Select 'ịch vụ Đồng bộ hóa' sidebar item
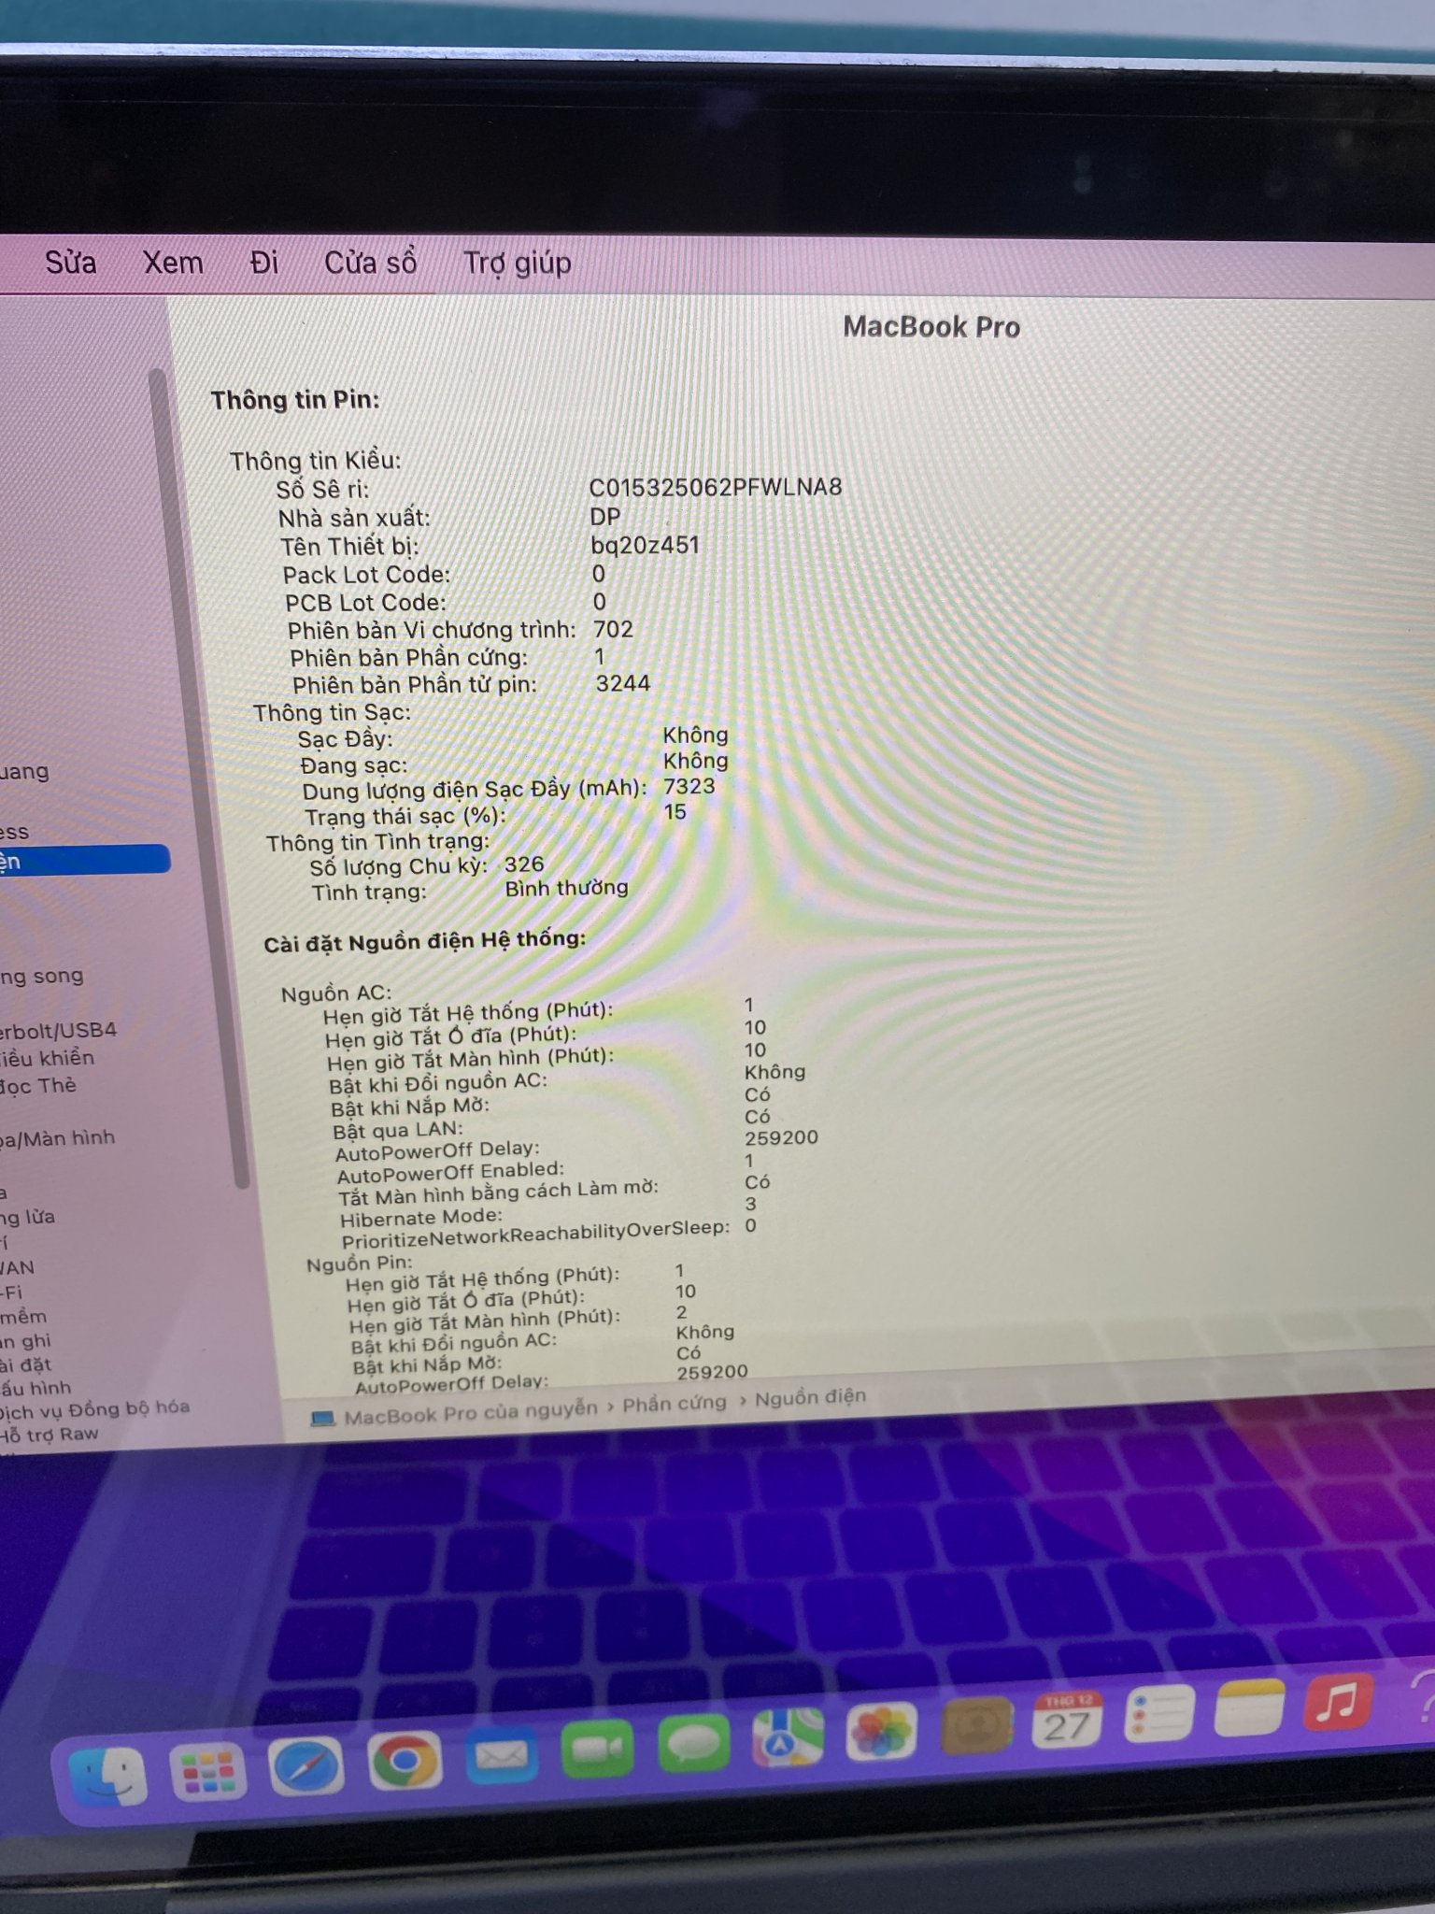Image resolution: width=1435 pixels, height=1914 pixels. pos(94,1409)
